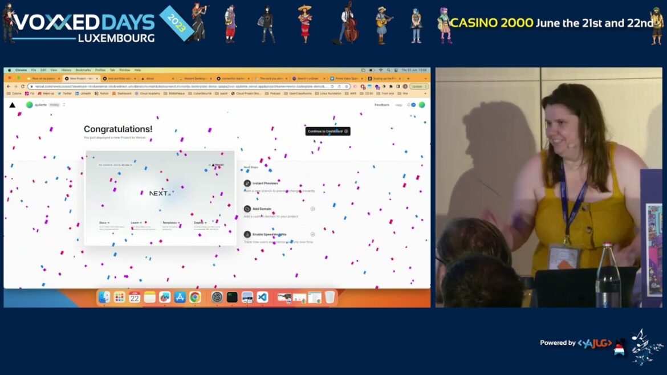Open Freeform from the Dock
667x375 pixels.
(x=165, y=297)
